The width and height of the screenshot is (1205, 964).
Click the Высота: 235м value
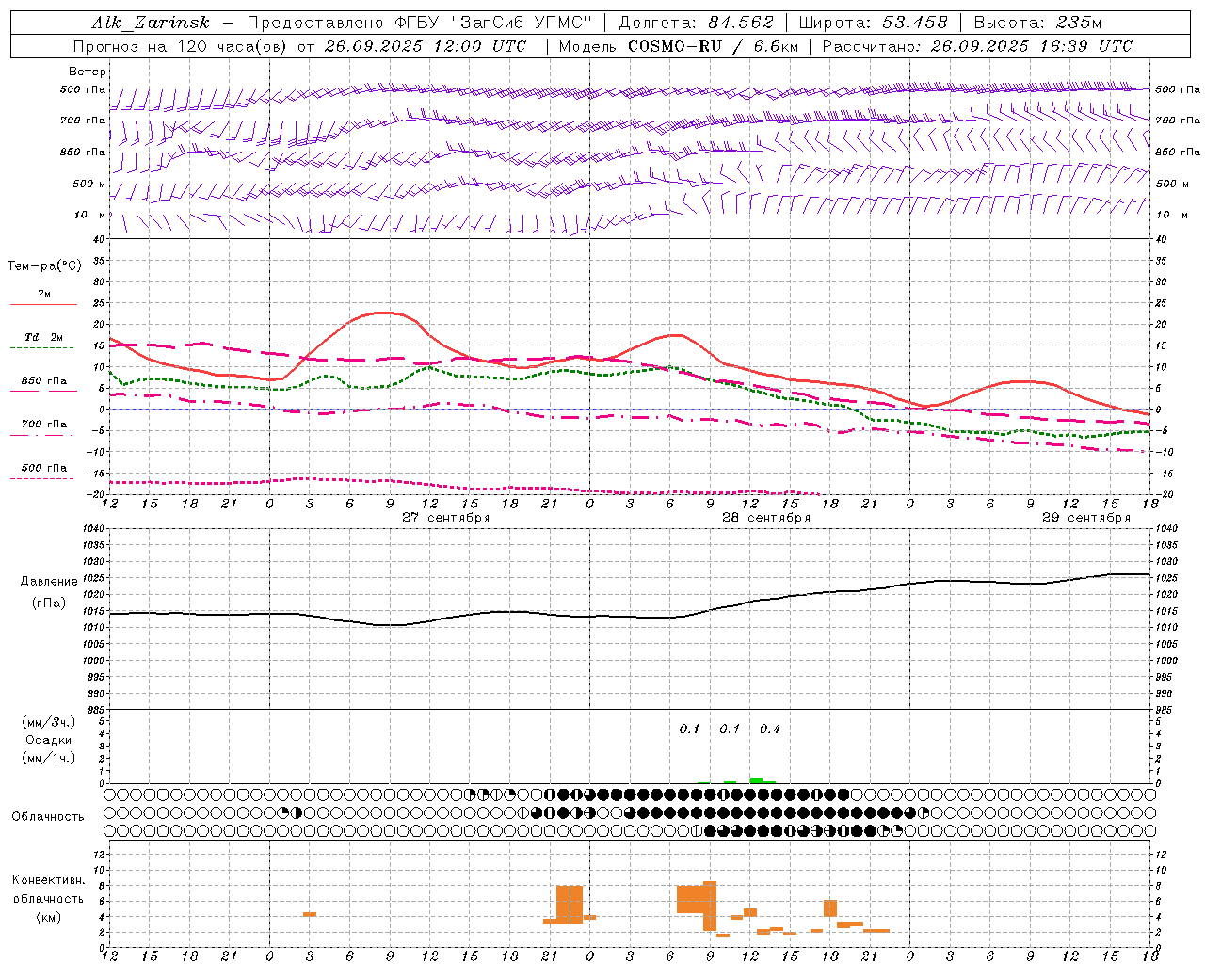[x=1037, y=23]
